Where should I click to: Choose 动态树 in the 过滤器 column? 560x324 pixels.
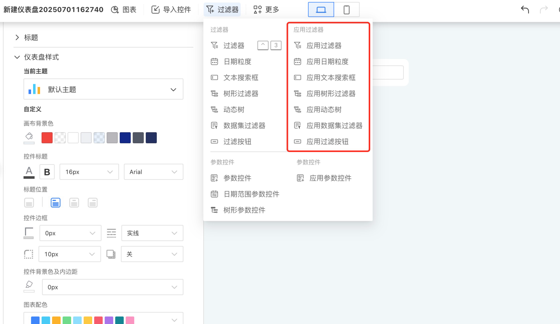[234, 109]
